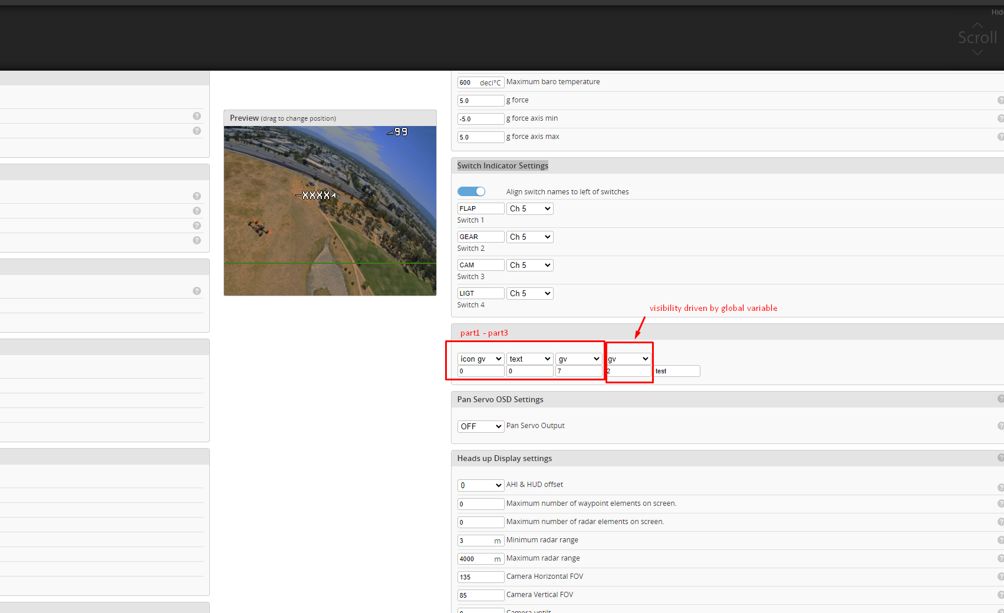Click the downward scroll chevron
The image size is (1004, 613).
[976, 54]
